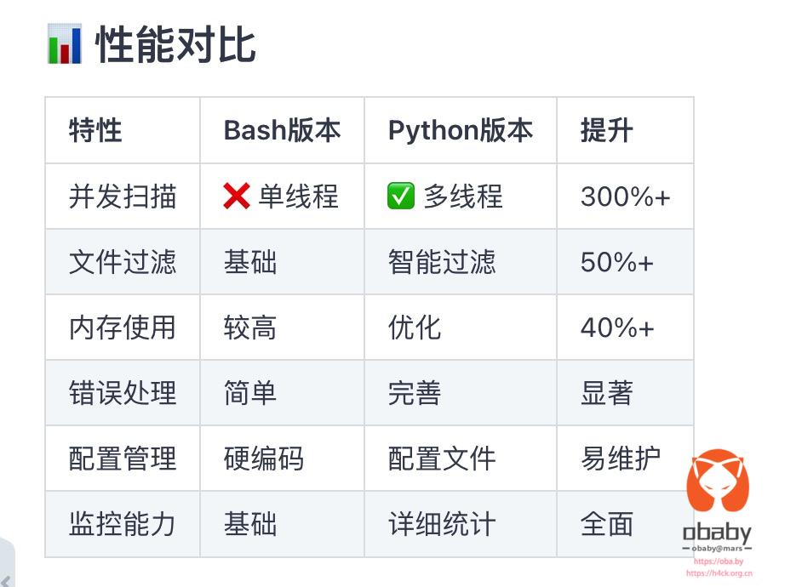Image resolution: width=802 pixels, height=587 pixels.
Task: Click the 性能对比 heading text
Action: 175,45
